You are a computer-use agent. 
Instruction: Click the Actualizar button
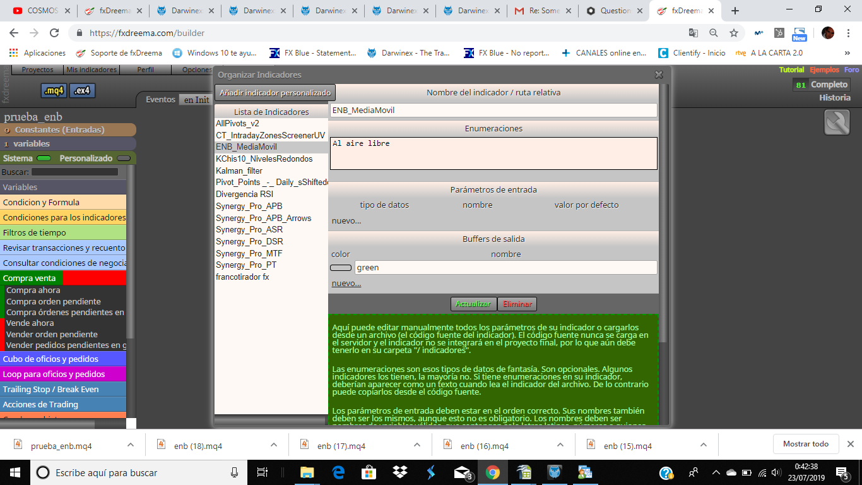click(x=473, y=304)
